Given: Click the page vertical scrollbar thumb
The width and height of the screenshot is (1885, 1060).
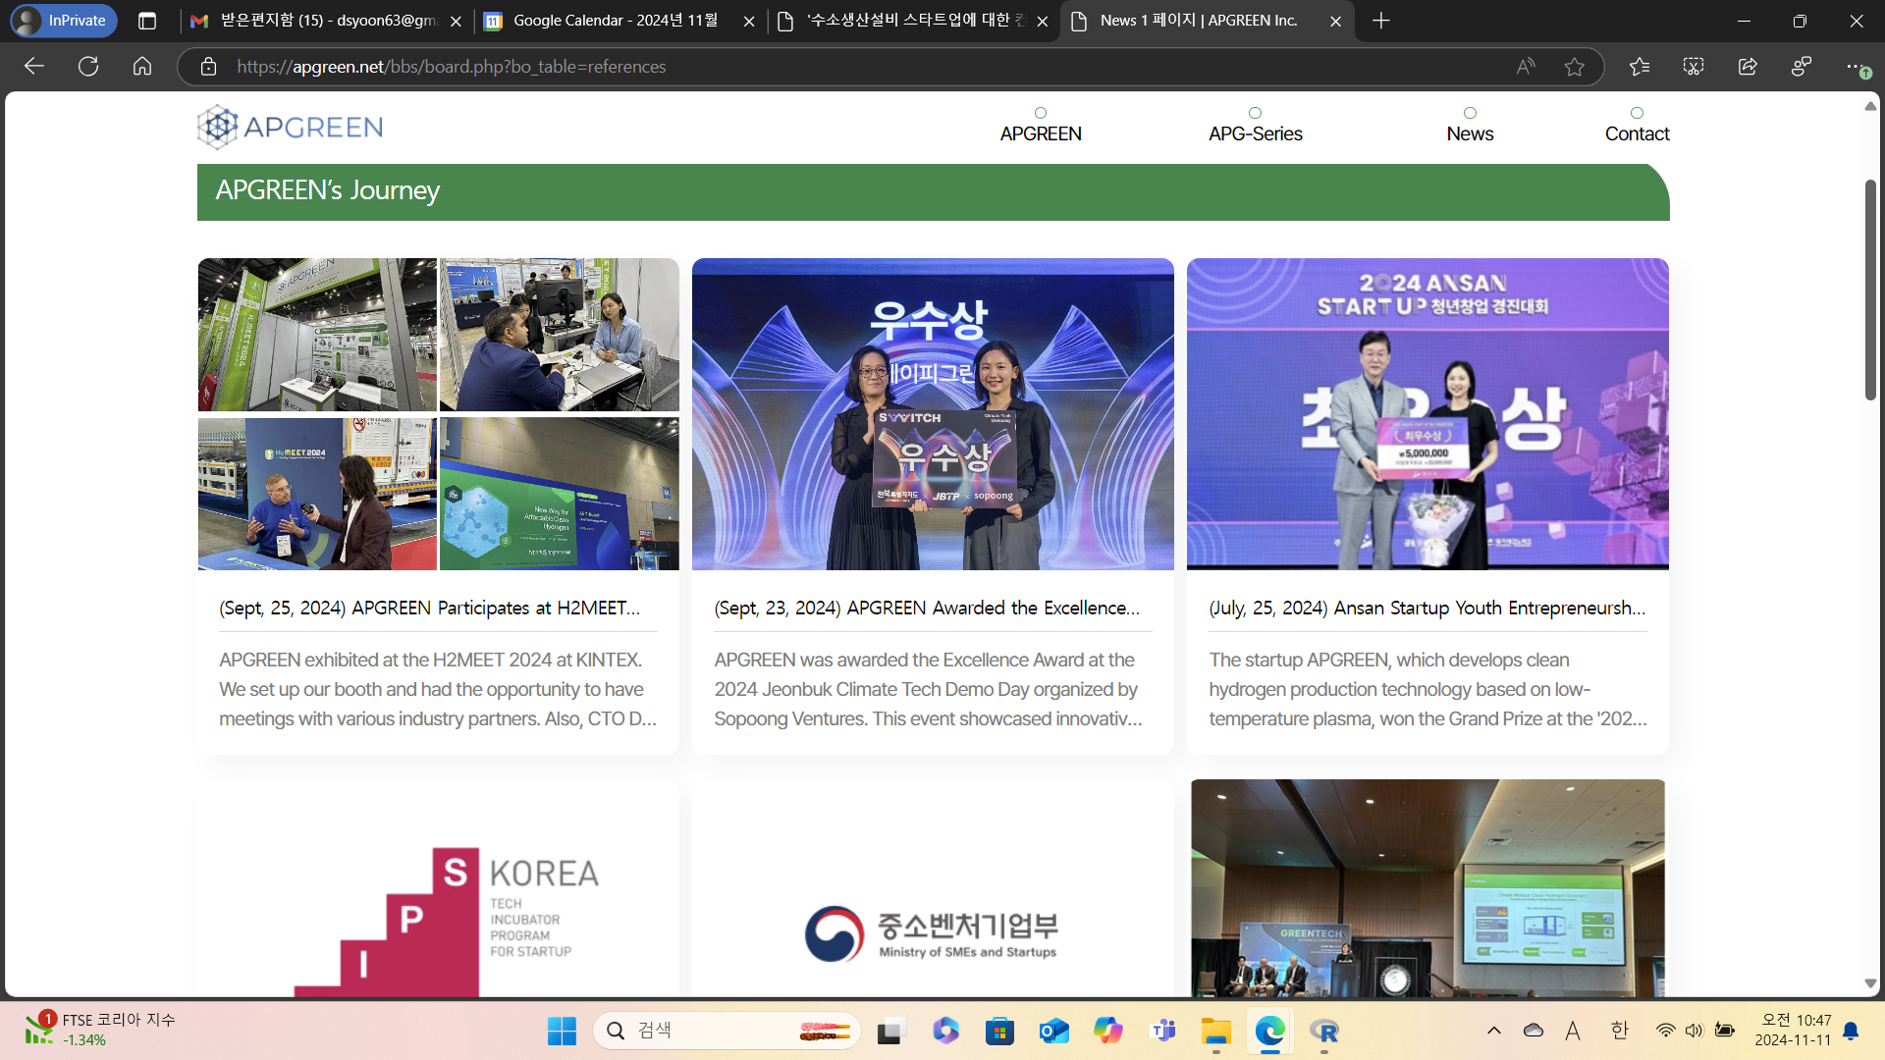Looking at the screenshot, I should pos(1870,290).
